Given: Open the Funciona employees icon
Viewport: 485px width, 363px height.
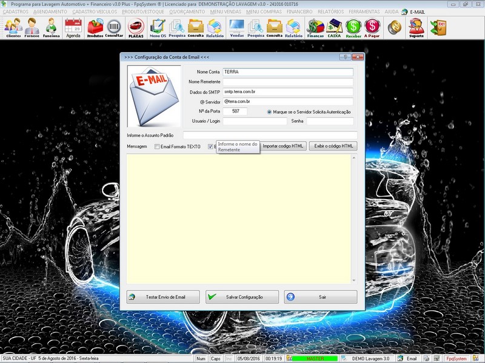Looking at the screenshot, I should pyautogui.click(x=51, y=28).
